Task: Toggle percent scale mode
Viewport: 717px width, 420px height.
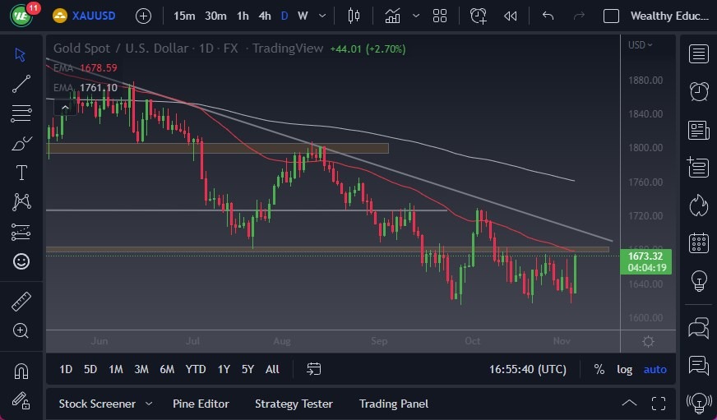Action: [599, 369]
